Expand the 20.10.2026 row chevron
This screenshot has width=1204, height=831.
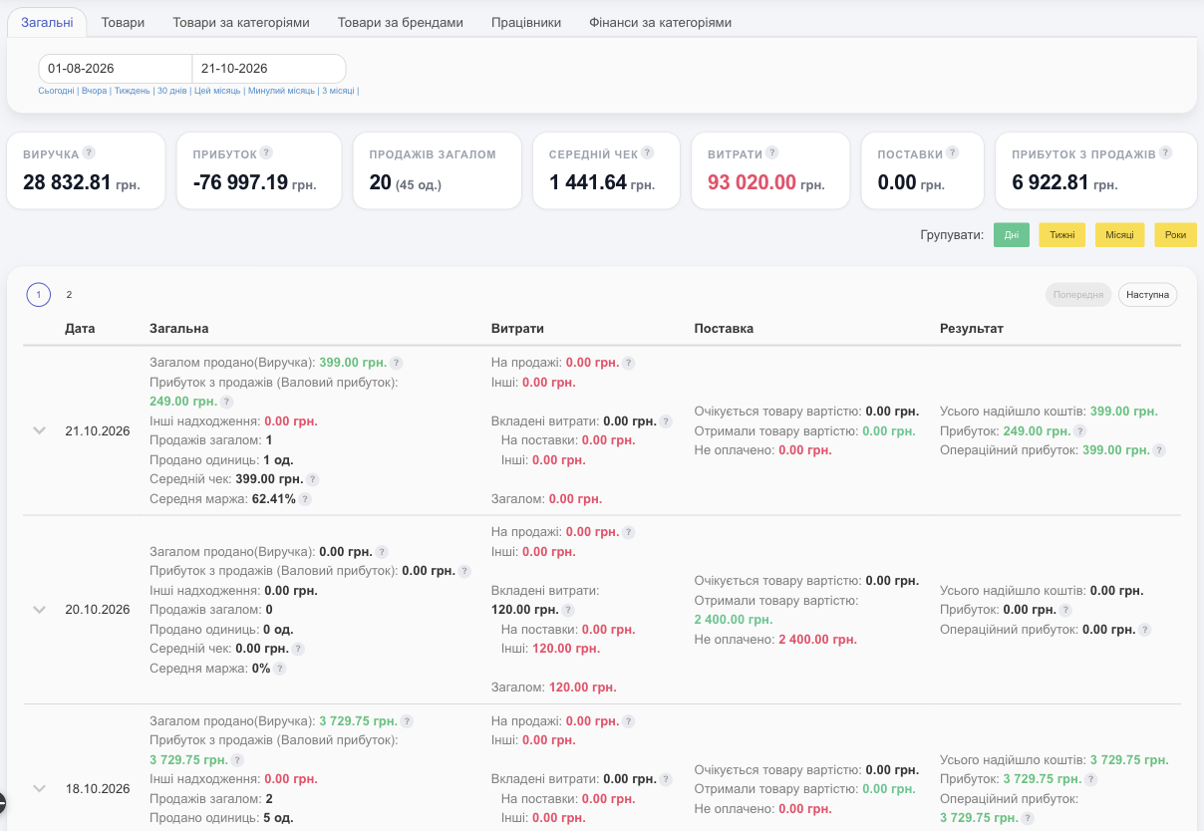pos(40,610)
